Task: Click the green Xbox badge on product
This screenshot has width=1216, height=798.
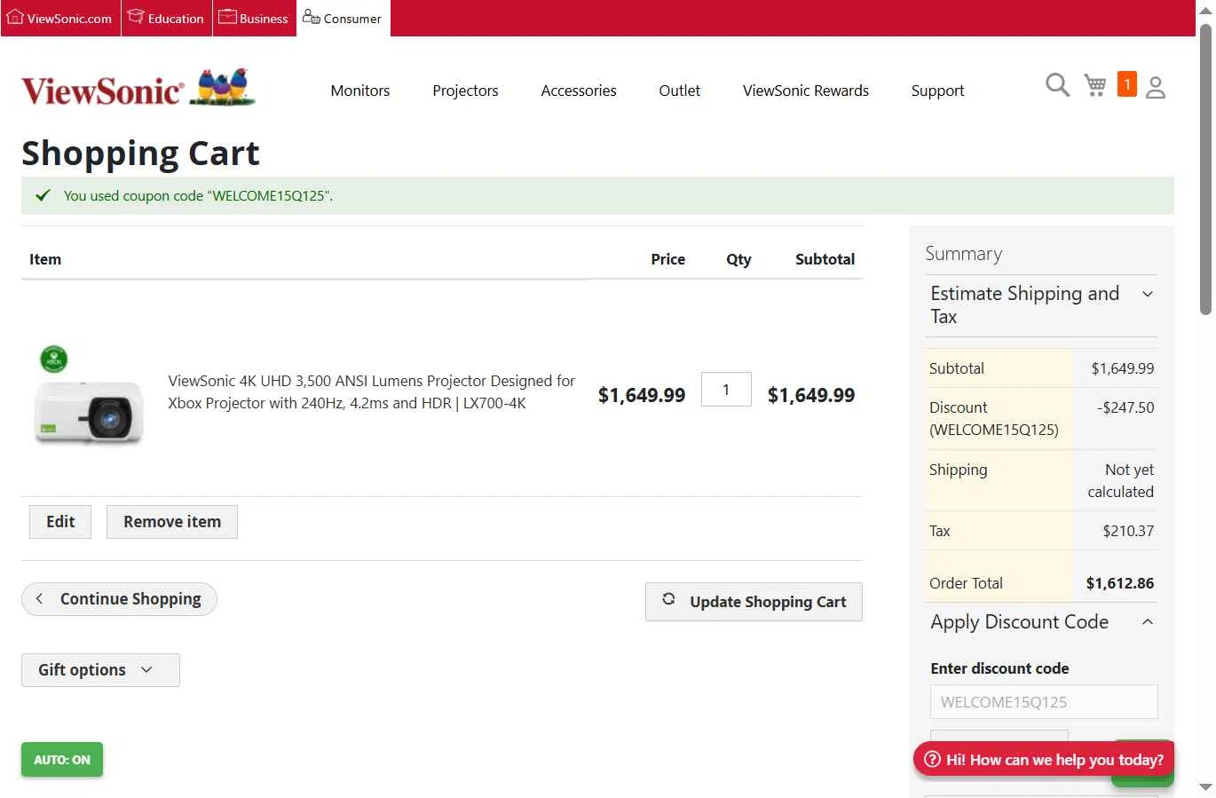Action: 54,359
